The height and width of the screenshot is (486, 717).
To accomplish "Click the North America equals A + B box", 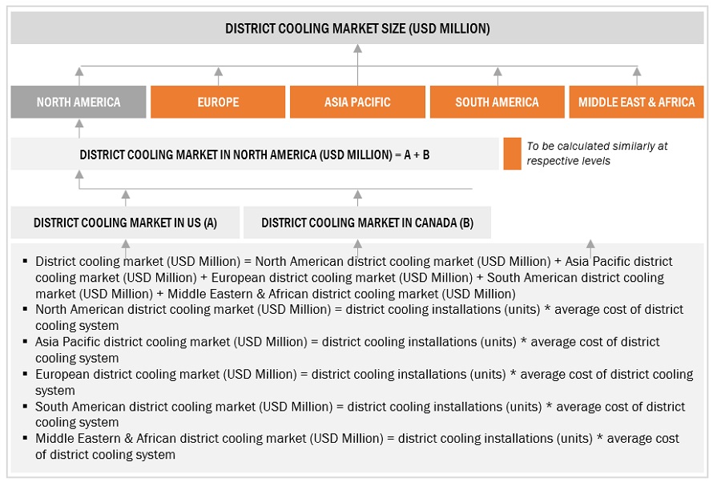I will (x=254, y=155).
